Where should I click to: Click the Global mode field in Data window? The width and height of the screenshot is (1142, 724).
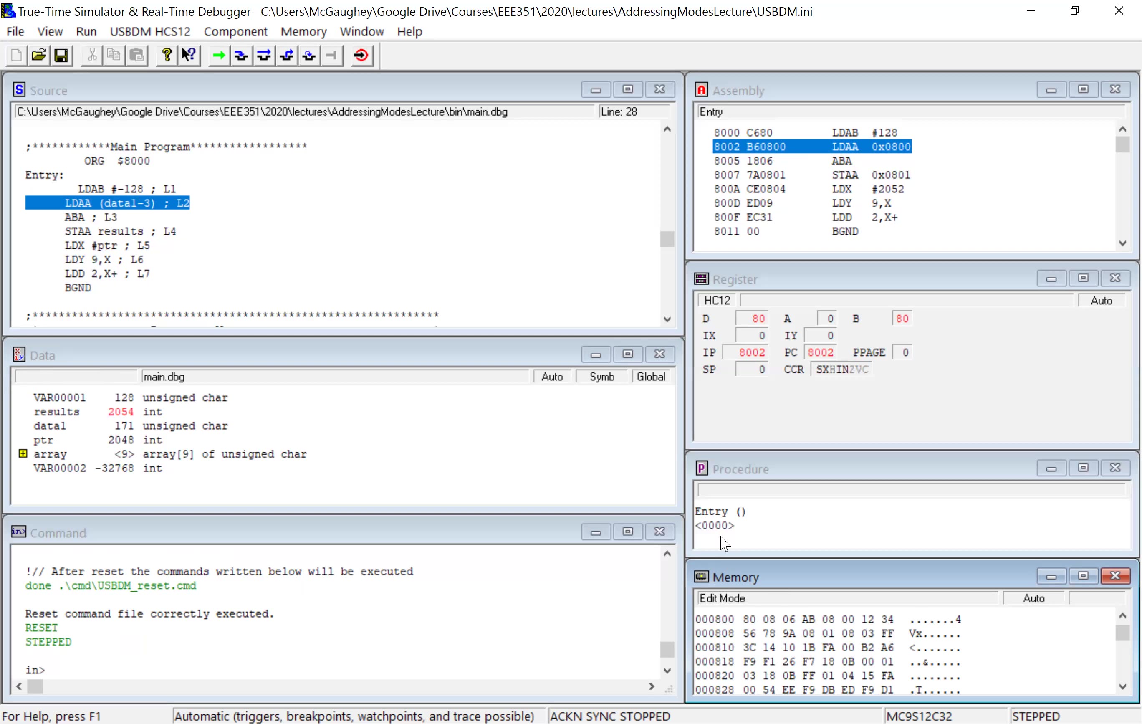coord(650,376)
